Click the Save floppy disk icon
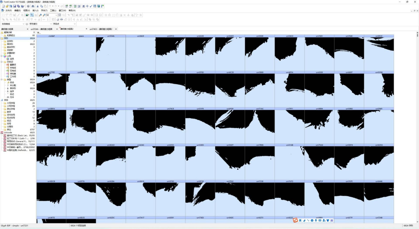 (15, 6)
